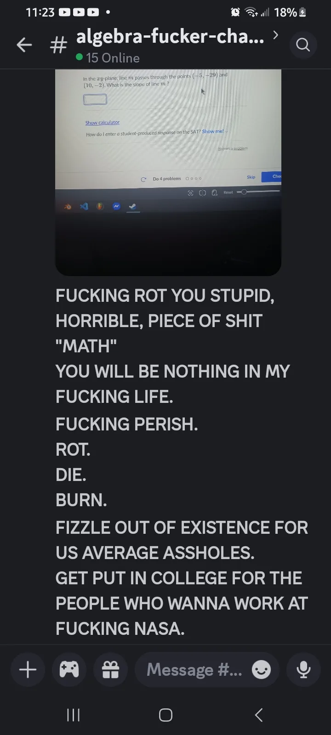
Task: Tap the battery percentage status indicator
Action: [285, 12]
